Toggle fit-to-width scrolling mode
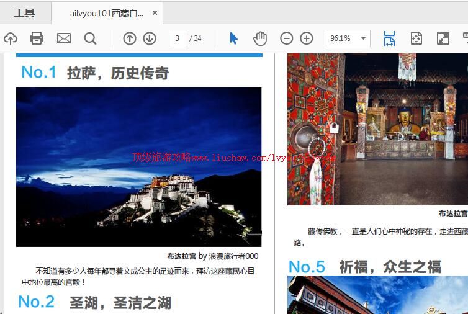The width and height of the screenshot is (468, 314). tap(389, 38)
